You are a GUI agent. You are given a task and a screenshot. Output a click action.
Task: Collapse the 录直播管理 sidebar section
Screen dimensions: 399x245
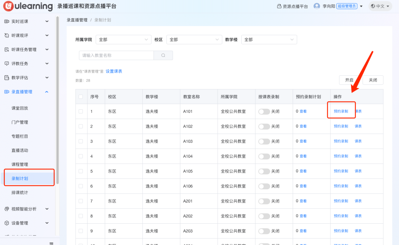pos(47,92)
